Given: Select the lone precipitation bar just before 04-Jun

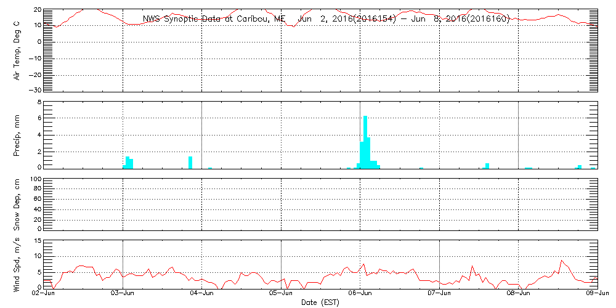Looking at the screenshot, I should [190, 162].
